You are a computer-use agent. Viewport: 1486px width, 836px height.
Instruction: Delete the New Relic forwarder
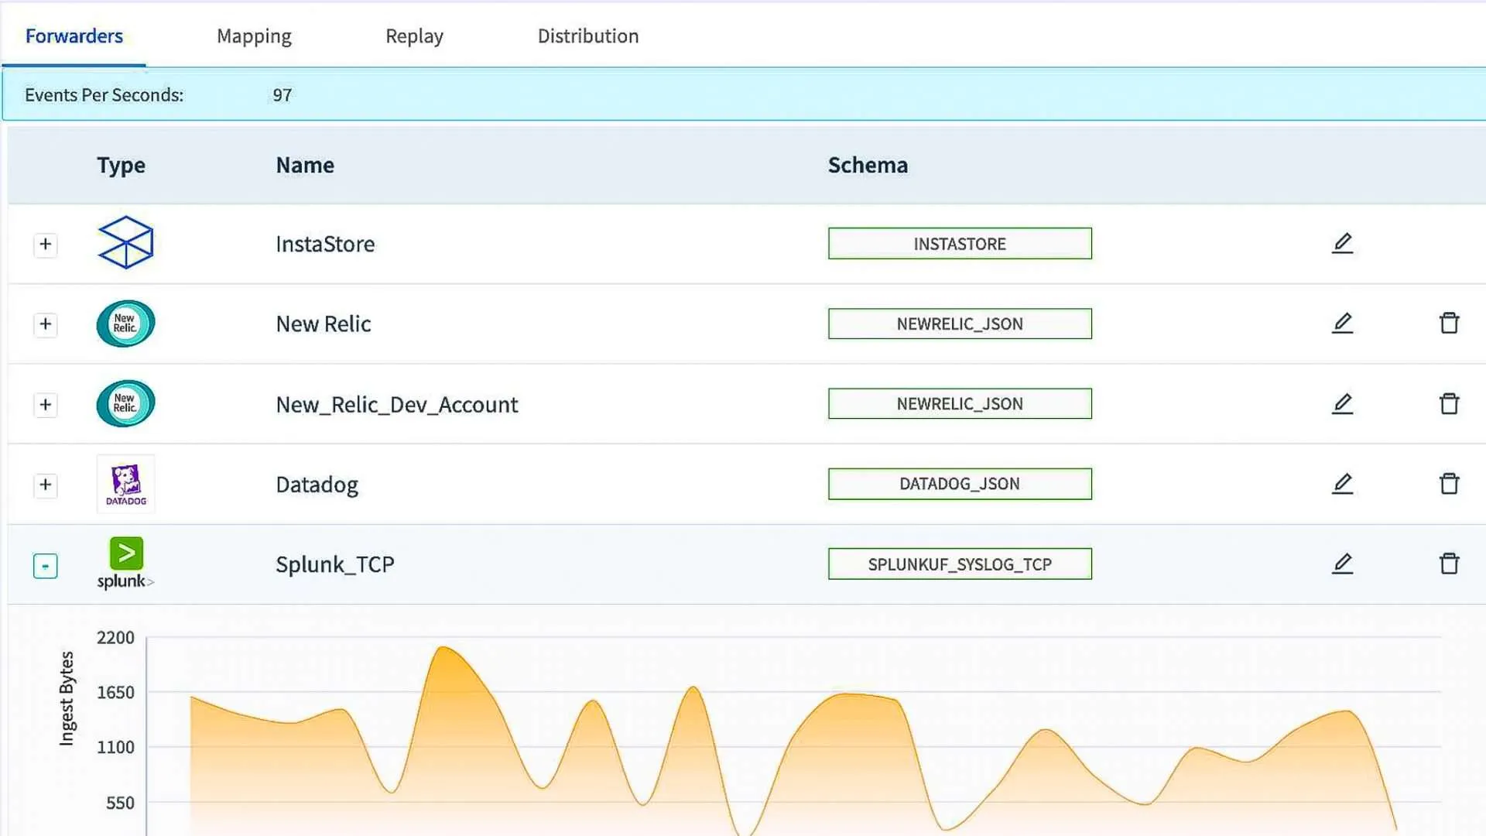(x=1449, y=323)
